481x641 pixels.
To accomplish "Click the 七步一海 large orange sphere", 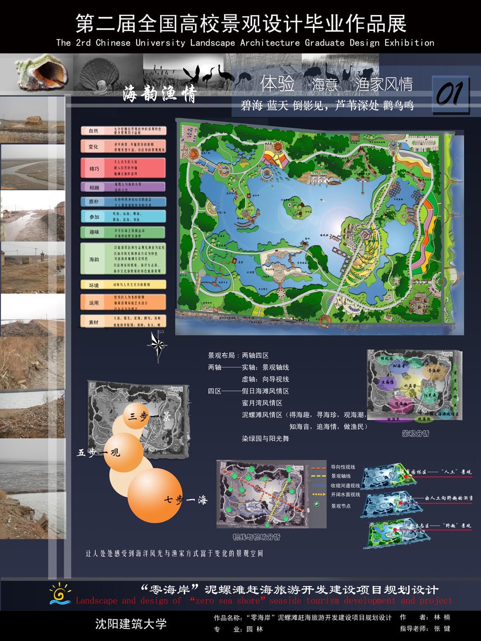I will coord(155,496).
